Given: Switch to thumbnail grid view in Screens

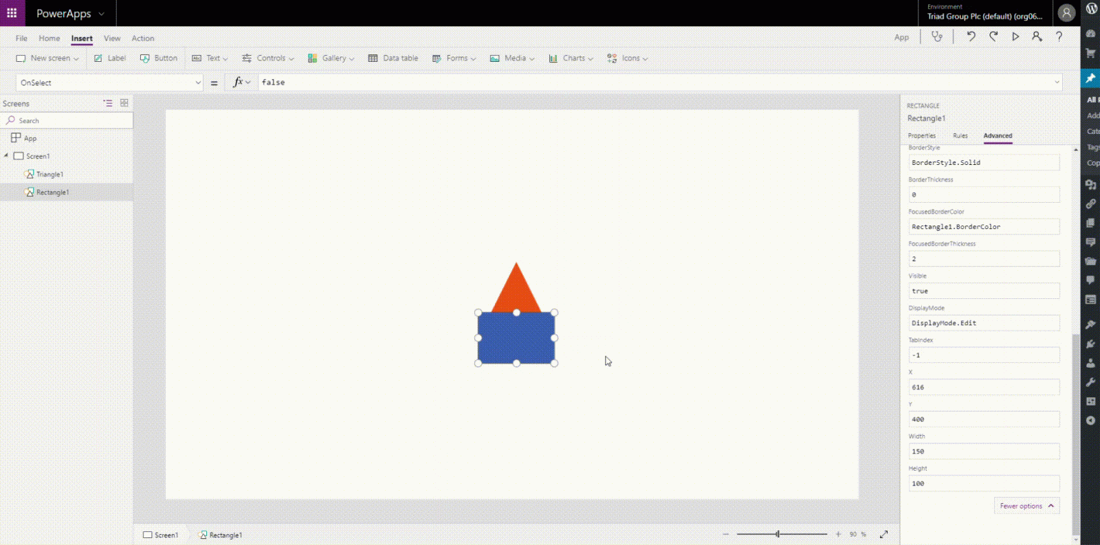Looking at the screenshot, I should (124, 103).
